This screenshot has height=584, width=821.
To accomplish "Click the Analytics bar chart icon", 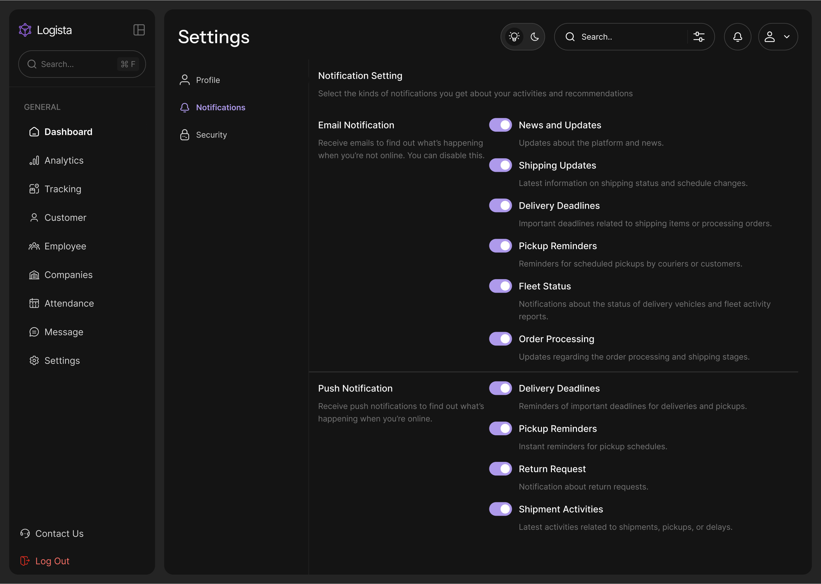I will pyautogui.click(x=34, y=160).
